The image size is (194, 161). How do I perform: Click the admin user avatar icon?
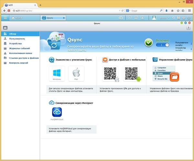click(154, 18)
